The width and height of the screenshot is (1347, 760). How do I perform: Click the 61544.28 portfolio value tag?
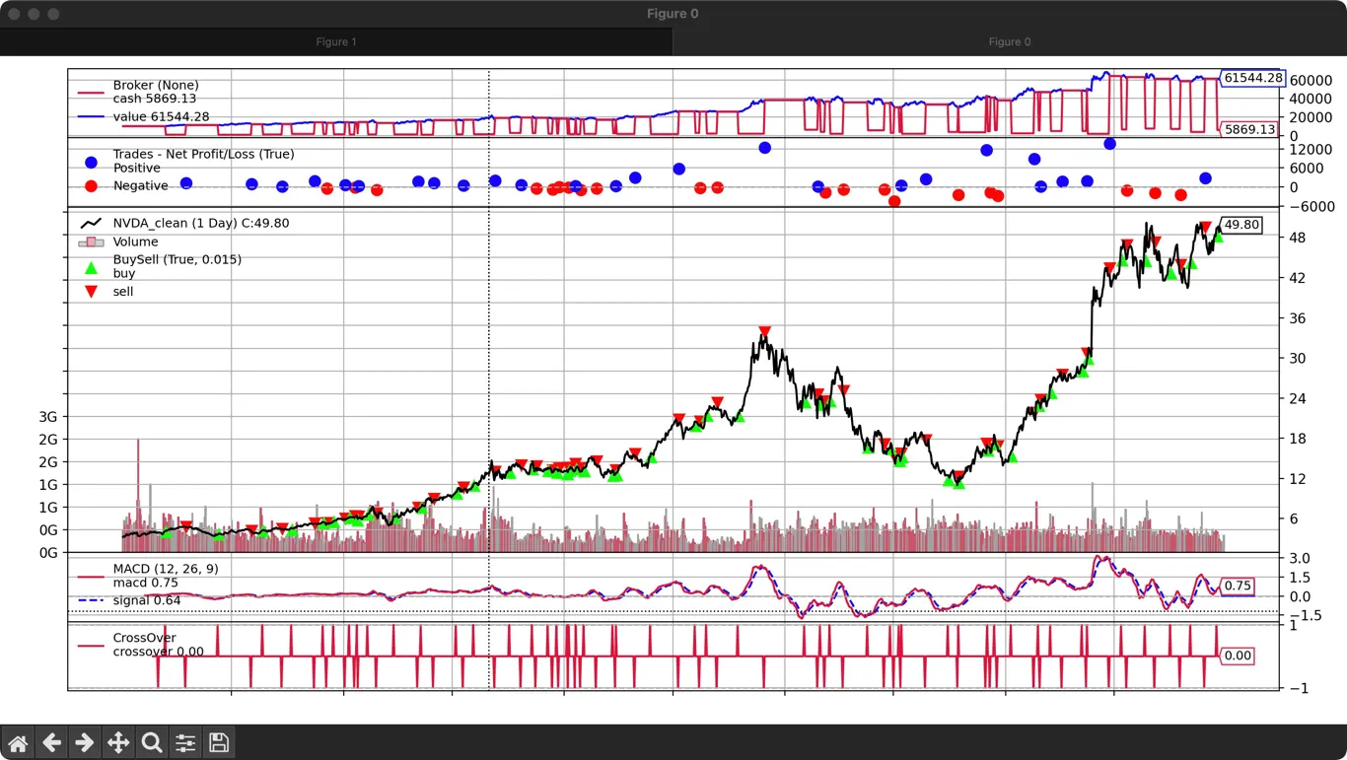(1251, 78)
